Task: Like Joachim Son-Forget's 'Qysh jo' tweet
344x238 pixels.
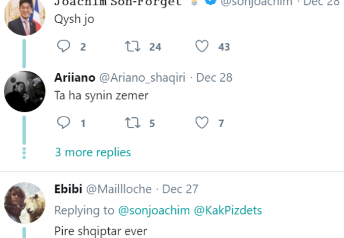Action: coord(202,47)
